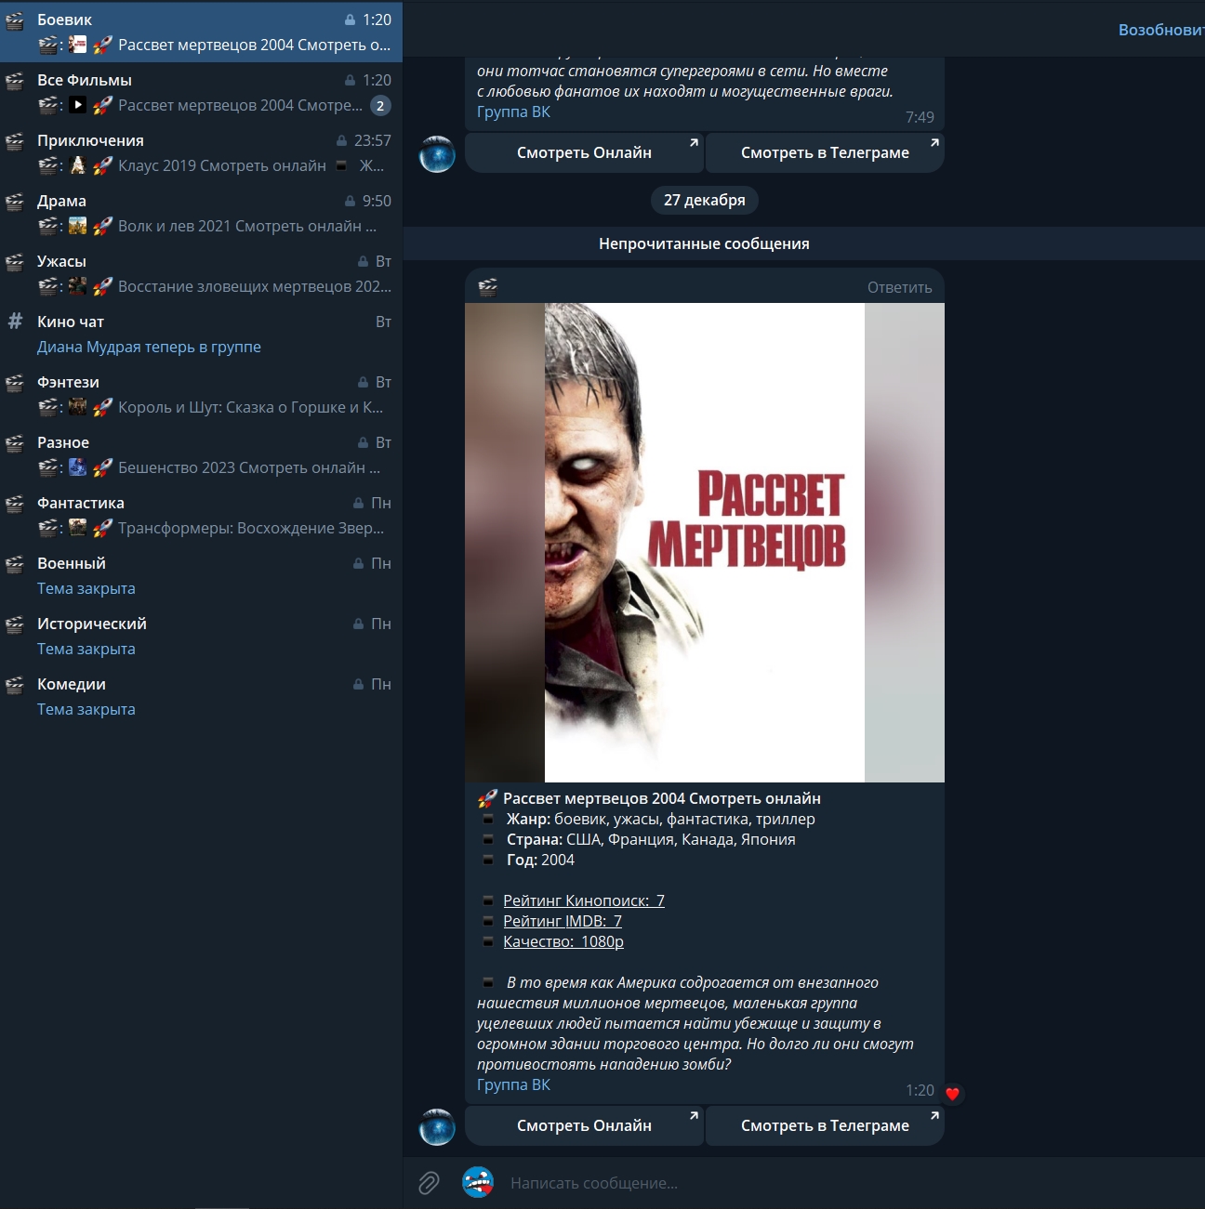This screenshot has height=1209, width=1205.
Task: Click the 7:49 timestamp of the upper message
Action: point(920,117)
